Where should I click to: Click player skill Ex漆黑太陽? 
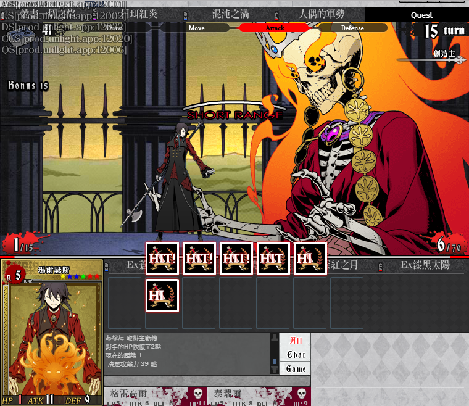click(x=425, y=265)
